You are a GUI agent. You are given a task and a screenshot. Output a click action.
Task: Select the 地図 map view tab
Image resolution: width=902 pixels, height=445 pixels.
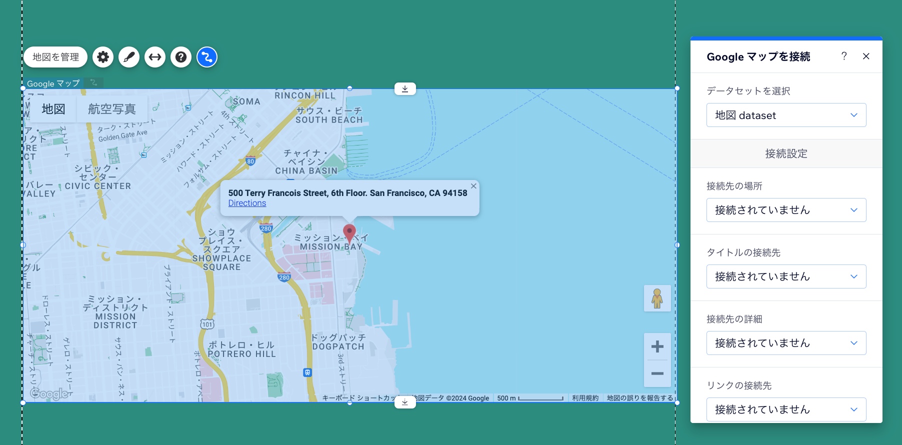click(53, 109)
